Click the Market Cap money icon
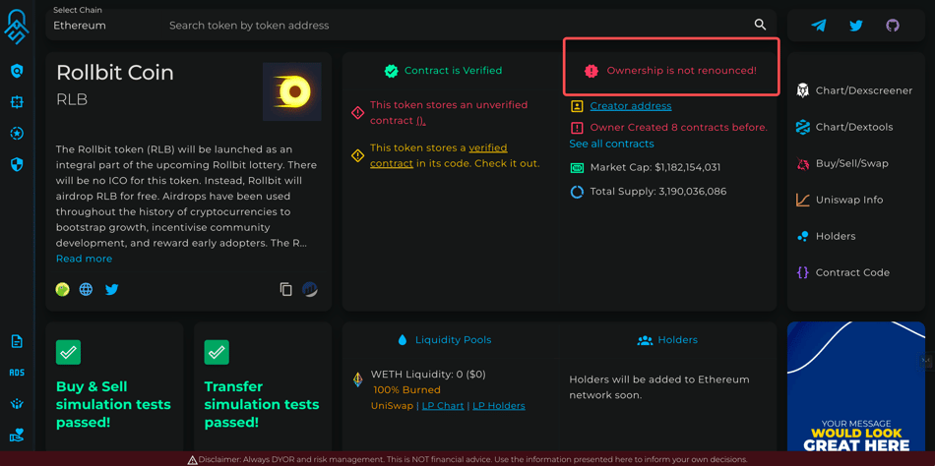The image size is (935, 466). (577, 167)
